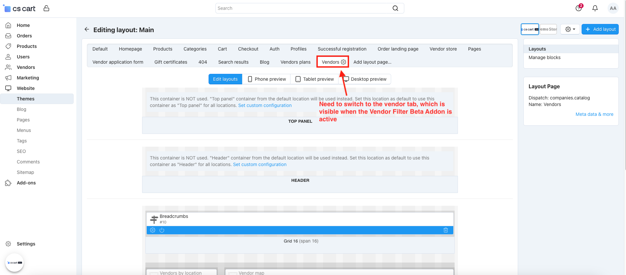Open Sitemap under Website

pos(25,172)
